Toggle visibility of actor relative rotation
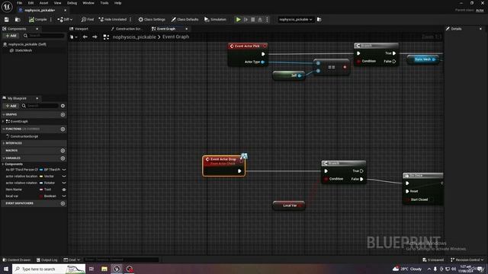The width and height of the screenshot is (488, 274). [x=64, y=183]
